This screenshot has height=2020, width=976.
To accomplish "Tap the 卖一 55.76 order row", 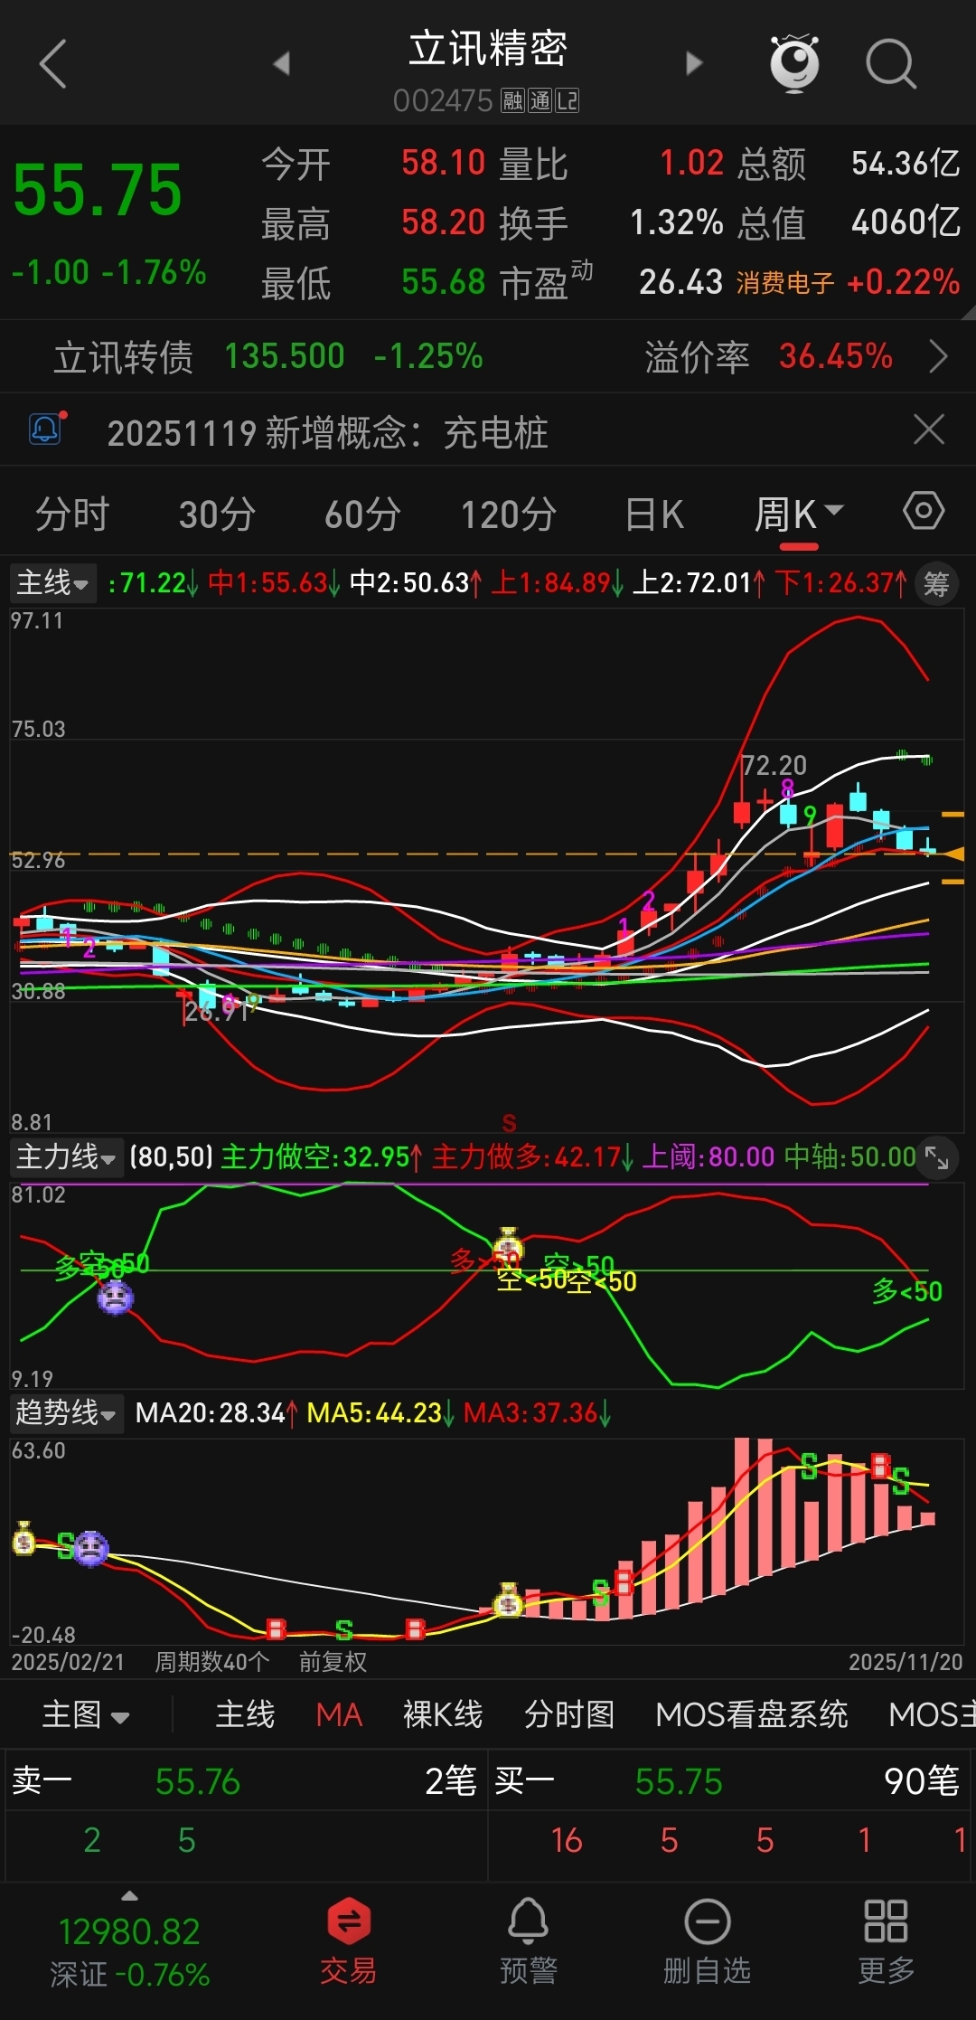I will [244, 1781].
